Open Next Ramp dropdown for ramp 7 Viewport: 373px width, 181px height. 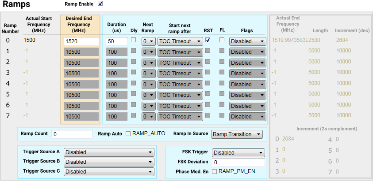pyautogui.click(x=149, y=117)
